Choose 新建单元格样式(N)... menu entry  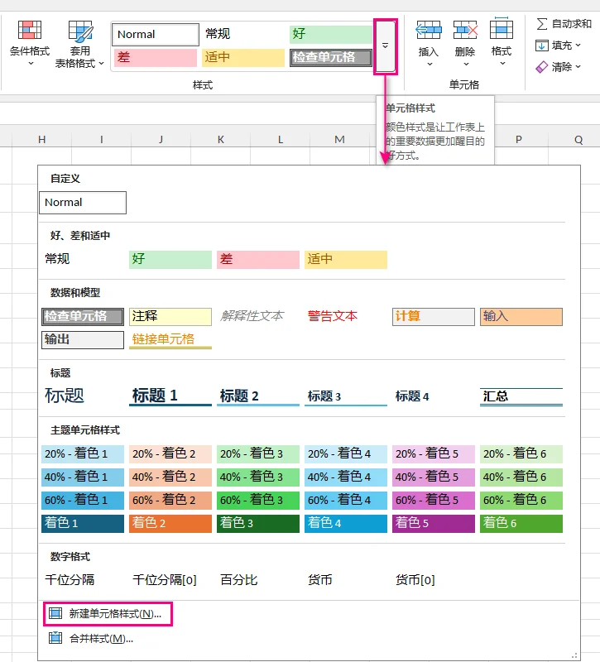tap(108, 613)
